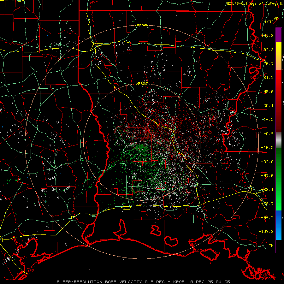
Task: Pick the purple segment of the velocity color bar
Action: pyautogui.click(x=279, y=35)
